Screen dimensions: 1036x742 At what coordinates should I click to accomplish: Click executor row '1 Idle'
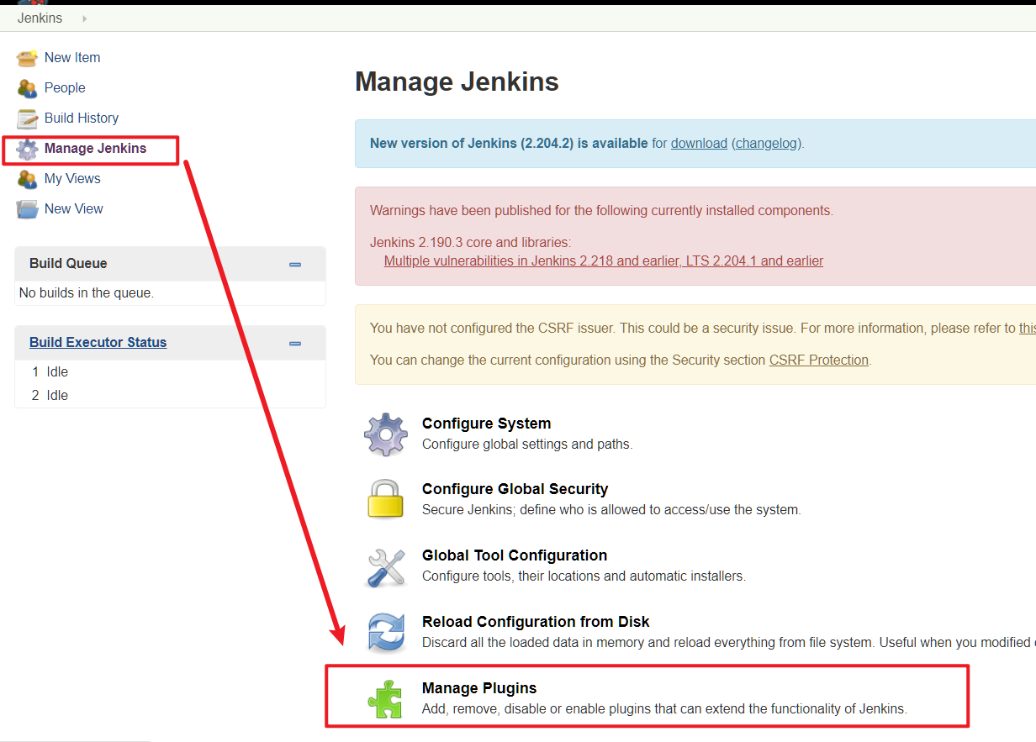(x=170, y=371)
